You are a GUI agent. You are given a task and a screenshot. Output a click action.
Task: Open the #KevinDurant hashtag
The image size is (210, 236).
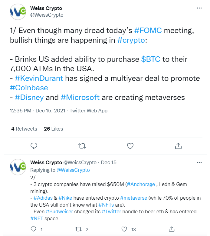[x=39, y=78]
